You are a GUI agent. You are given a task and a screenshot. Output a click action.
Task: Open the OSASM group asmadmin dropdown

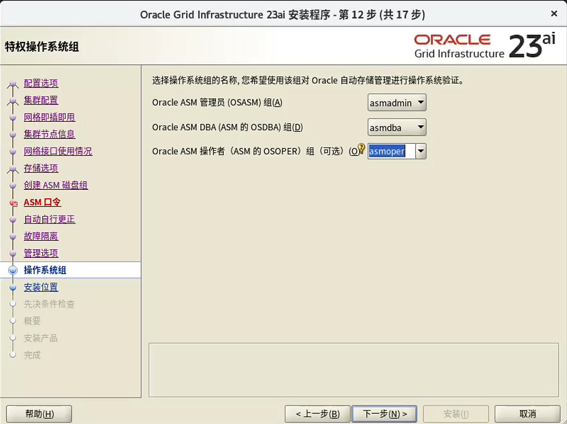coord(397,103)
